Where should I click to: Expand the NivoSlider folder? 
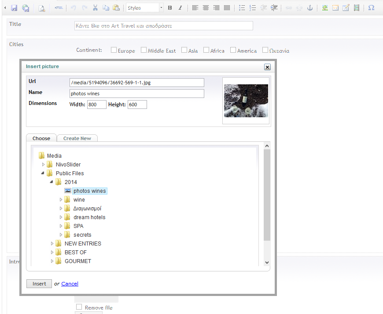click(43, 165)
